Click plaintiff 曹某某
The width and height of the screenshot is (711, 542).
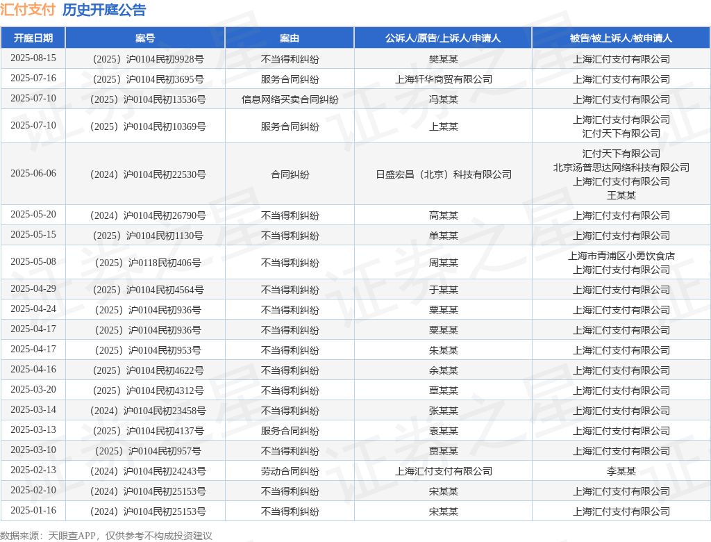pos(444,391)
